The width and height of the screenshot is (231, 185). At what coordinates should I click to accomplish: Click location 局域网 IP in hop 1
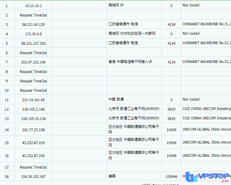point(116,5)
